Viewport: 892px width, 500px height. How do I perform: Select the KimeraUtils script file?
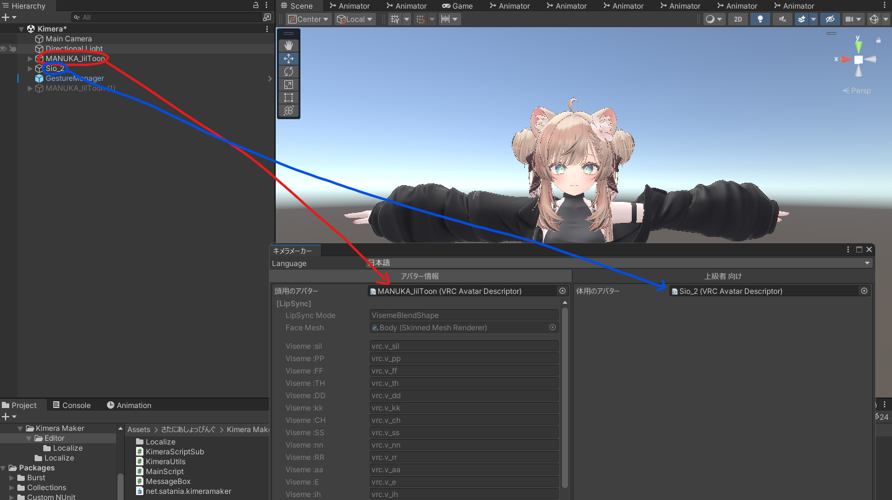point(165,462)
